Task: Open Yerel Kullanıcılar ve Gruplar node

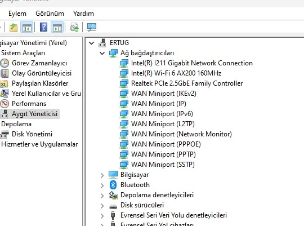Action: (46, 94)
